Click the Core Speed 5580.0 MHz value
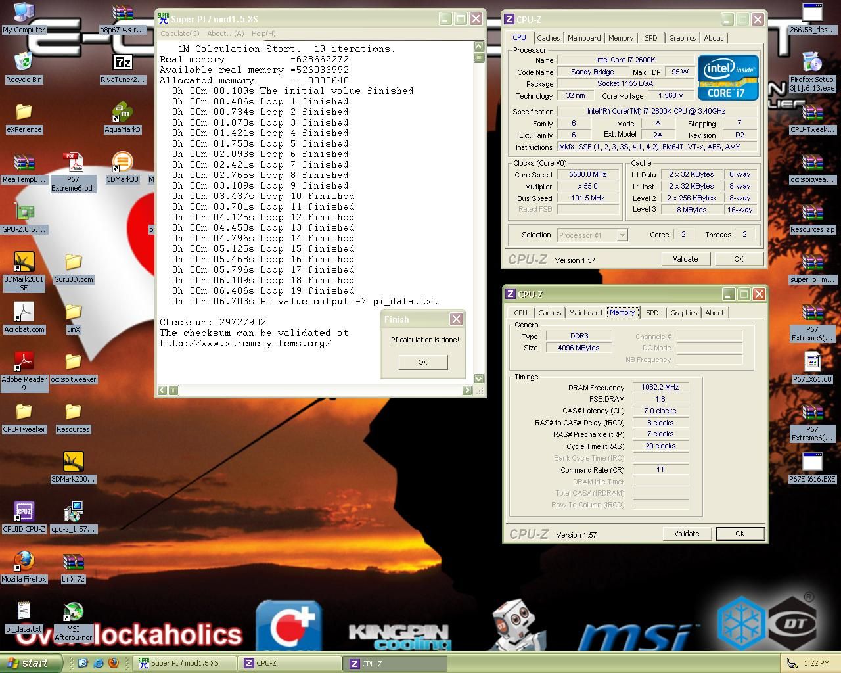Image resolution: width=841 pixels, height=673 pixels. pyautogui.click(x=588, y=175)
